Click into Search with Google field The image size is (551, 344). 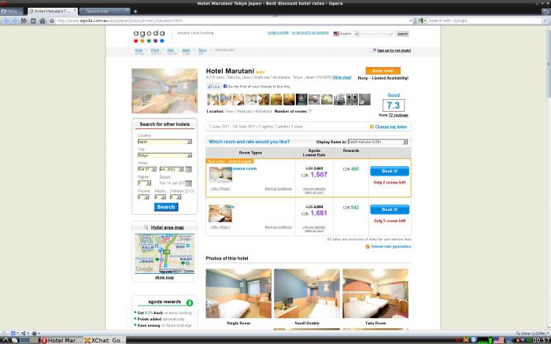(484, 20)
